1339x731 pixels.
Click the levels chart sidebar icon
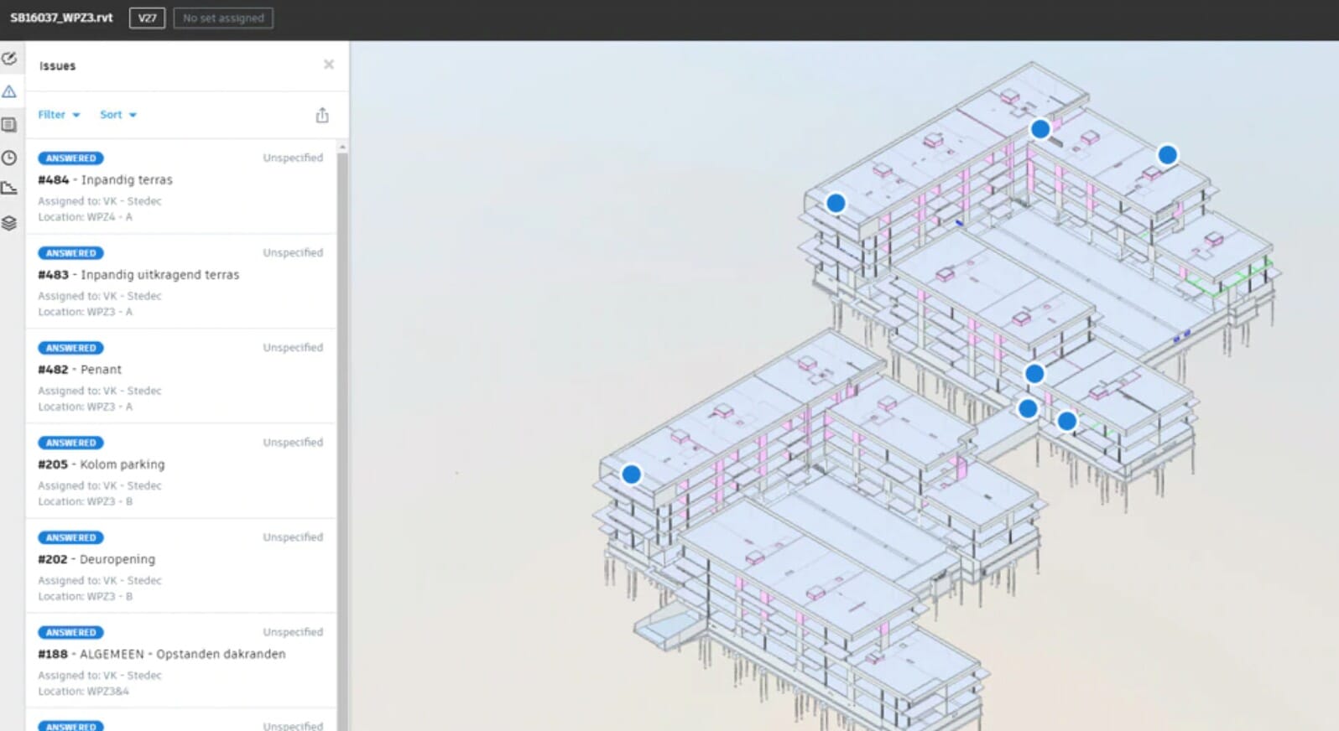pyautogui.click(x=9, y=189)
